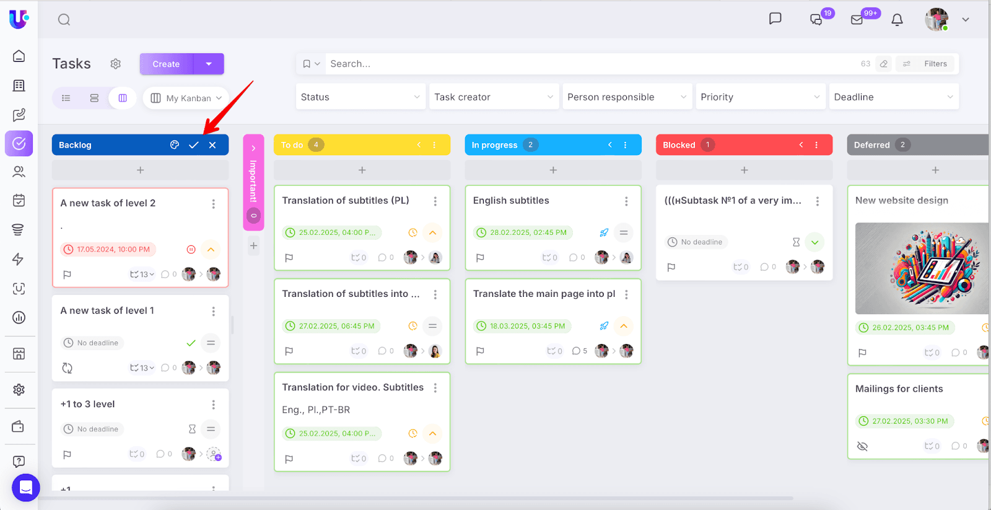
Task: Toggle the flag on the Subtask №1 card
Action: [671, 268]
